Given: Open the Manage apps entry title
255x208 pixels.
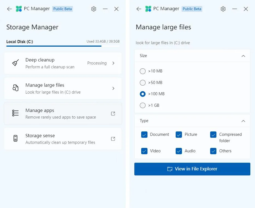Looking at the screenshot, I should coord(40,110).
